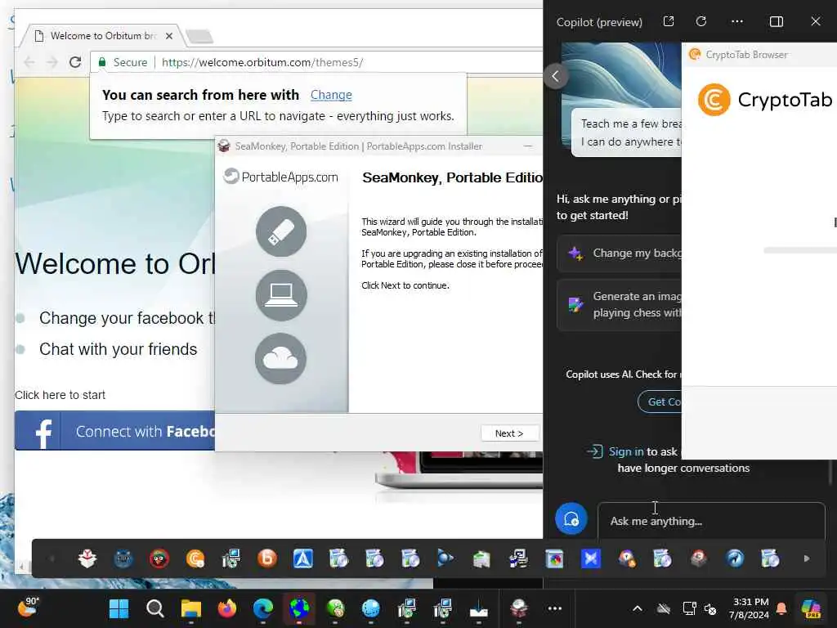Open File Explorer from taskbar
Image resolution: width=837 pixels, height=628 pixels.
click(x=190, y=608)
